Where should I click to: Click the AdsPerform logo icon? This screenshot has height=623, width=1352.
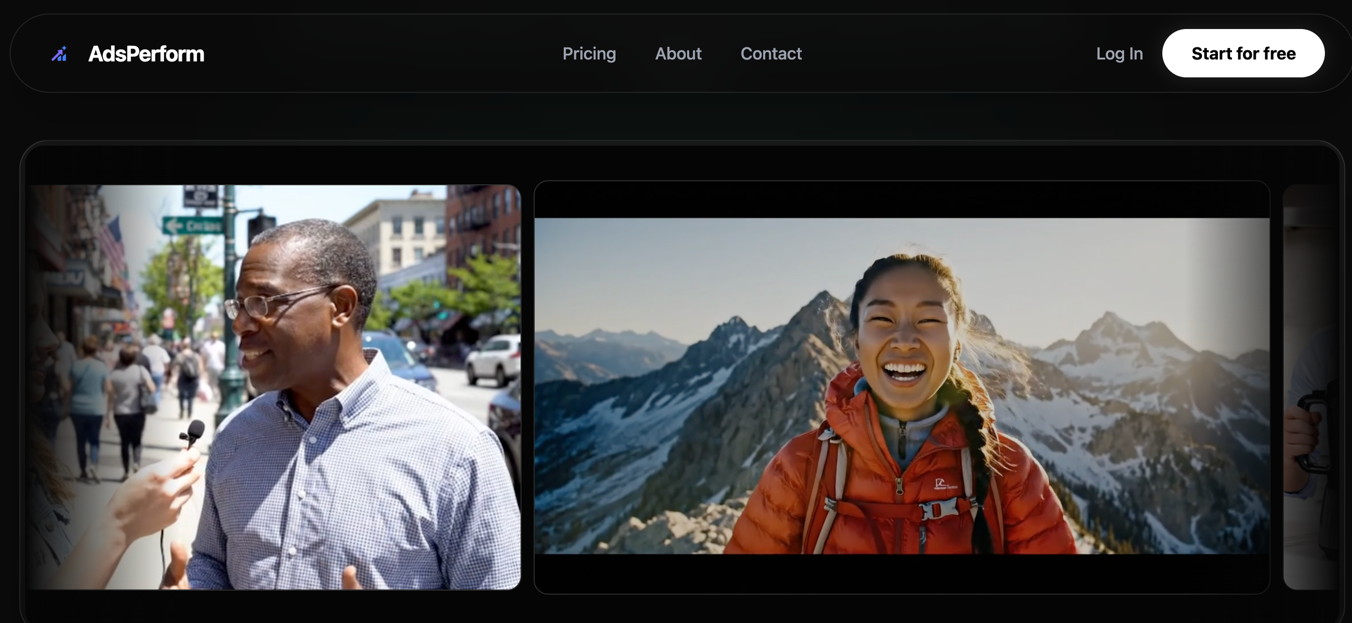pyautogui.click(x=60, y=54)
